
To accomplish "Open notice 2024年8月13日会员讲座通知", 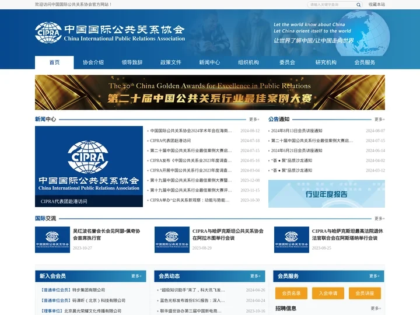I will [296, 131].
